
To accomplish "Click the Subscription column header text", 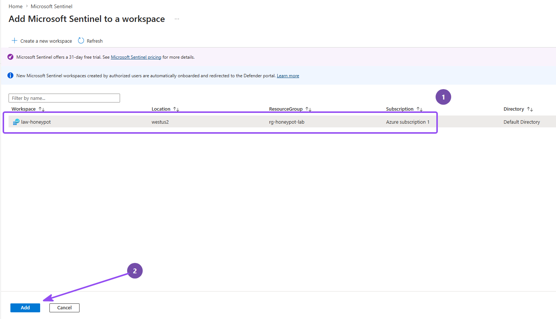I will [400, 109].
